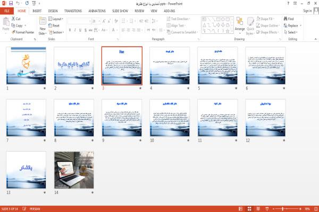Open the Align Text dropdown
Image resolution: width=319 pixels, height=212 pixels.
click(176, 25)
